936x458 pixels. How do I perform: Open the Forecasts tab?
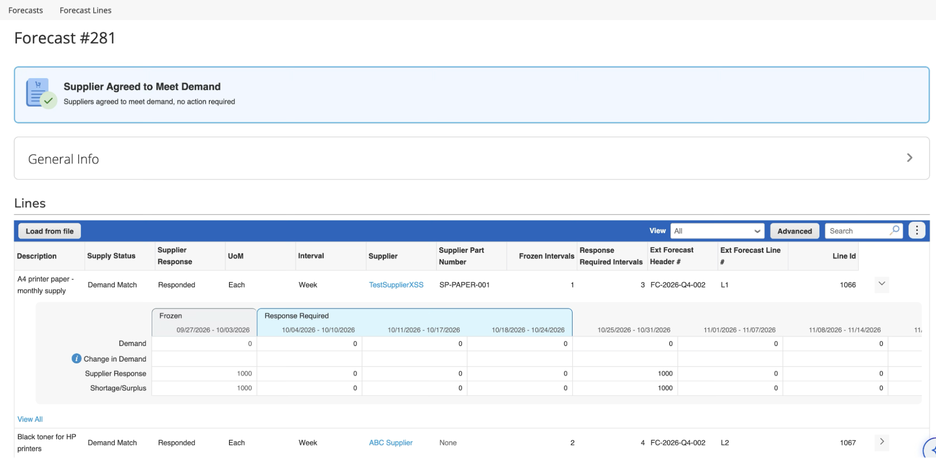(26, 10)
